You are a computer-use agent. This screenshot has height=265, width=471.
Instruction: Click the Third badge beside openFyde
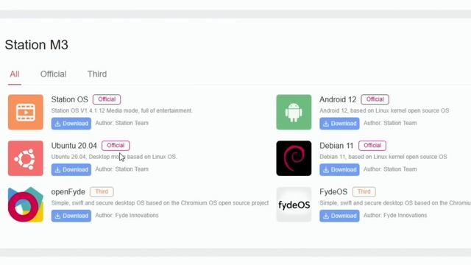pos(102,191)
